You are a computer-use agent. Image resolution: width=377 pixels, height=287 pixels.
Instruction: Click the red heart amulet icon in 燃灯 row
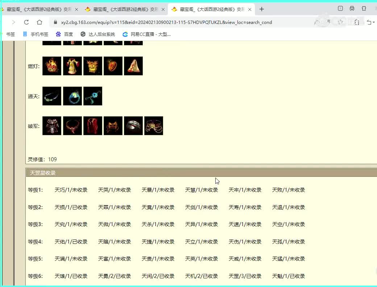113,66
